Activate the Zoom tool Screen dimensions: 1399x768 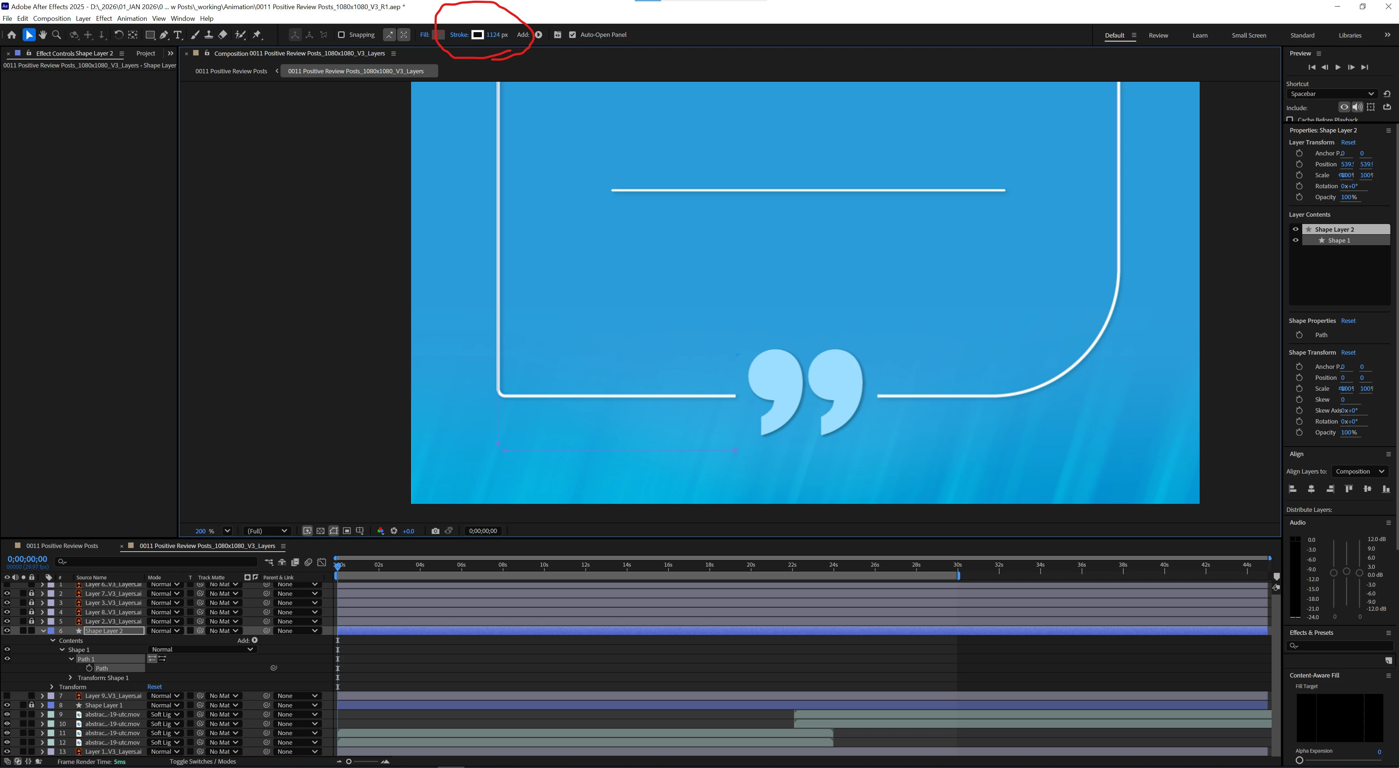[57, 35]
